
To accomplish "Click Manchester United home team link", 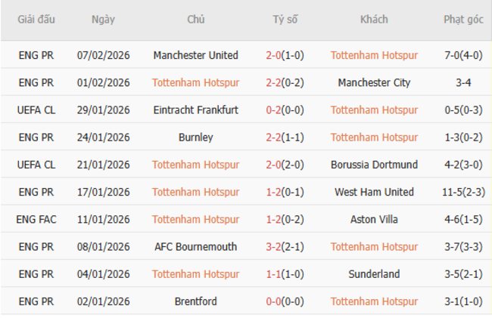I will point(195,55).
